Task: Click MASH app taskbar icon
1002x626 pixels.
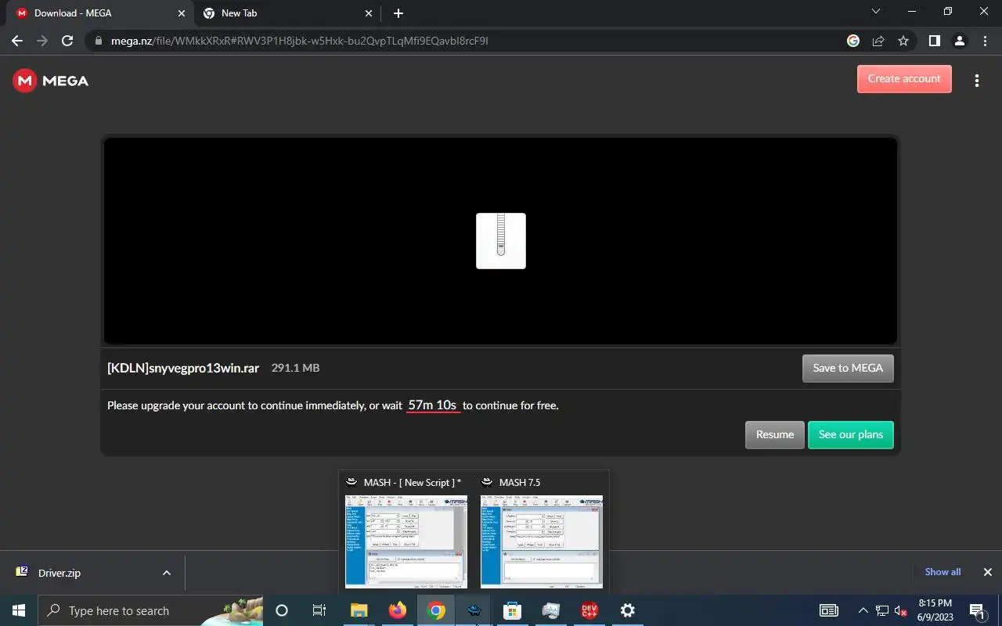Action: pyautogui.click(x=474, y=610)
